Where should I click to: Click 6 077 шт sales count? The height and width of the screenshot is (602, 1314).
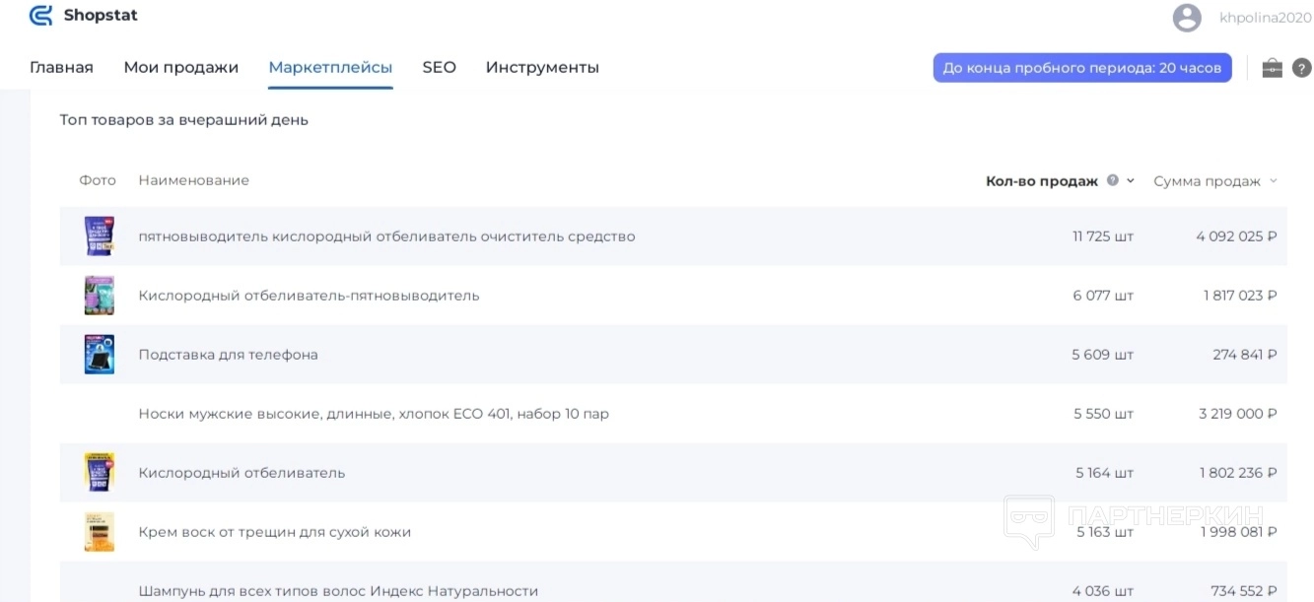[x=1103, y=296]
